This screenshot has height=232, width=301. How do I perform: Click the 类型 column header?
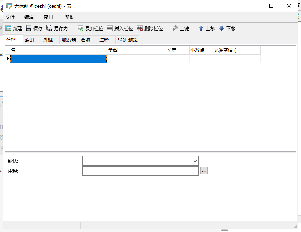click(137, 50)
